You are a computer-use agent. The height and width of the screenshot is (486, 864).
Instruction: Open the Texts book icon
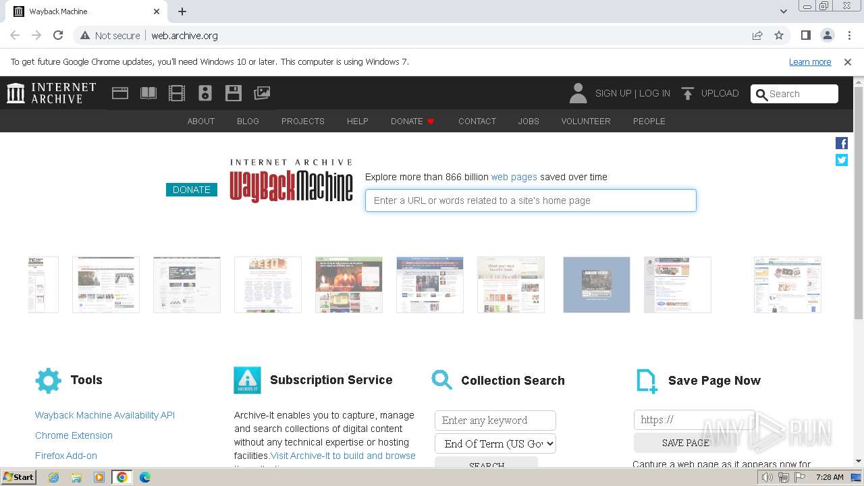(148, 93)
